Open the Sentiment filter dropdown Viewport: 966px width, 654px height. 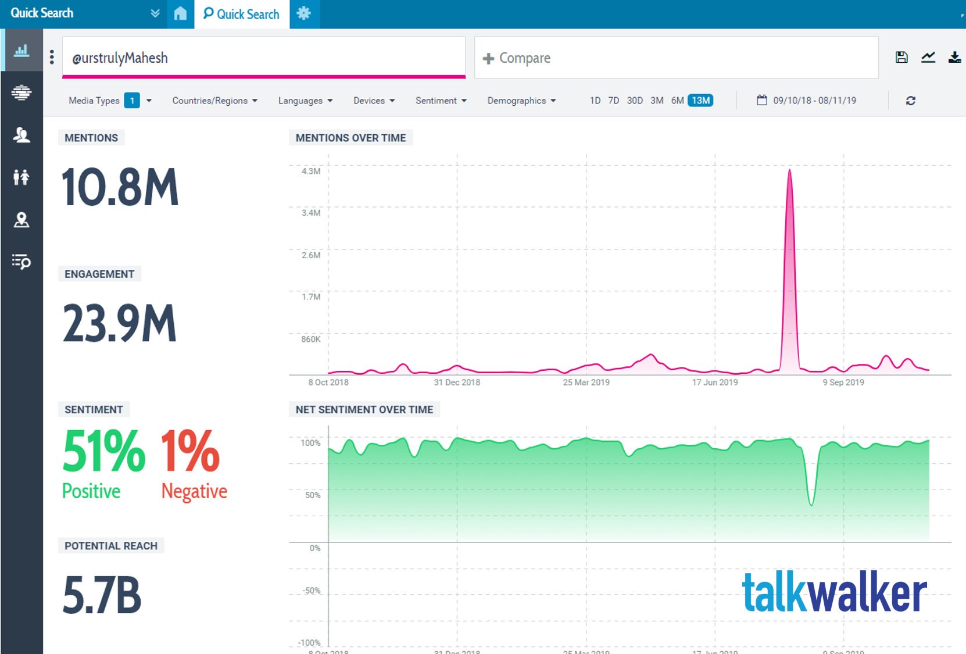(x=441, y=101)
